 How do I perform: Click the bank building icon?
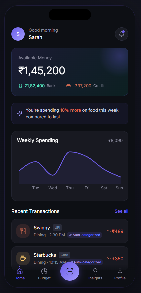[21, 86]
